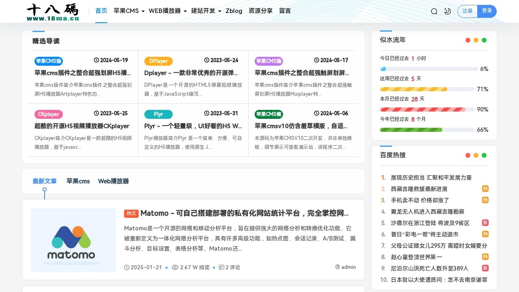Open 超酷的开源H5视频播放器CKplayer article

(82, 126)
